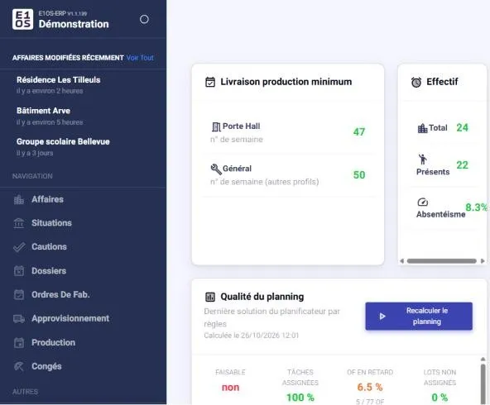Viewport: 490px width, 405px height.
Task: Click the FAISABLE value non
Action: [230, 388]
